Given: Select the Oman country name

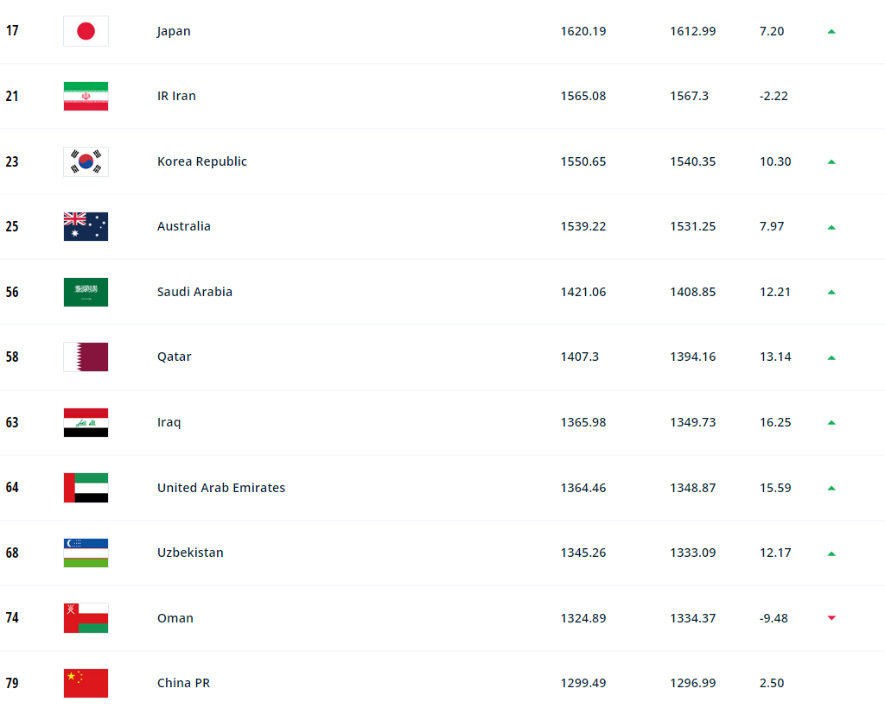Looking at the screenshot, I should pyautogui.click(x=175, y=618).
